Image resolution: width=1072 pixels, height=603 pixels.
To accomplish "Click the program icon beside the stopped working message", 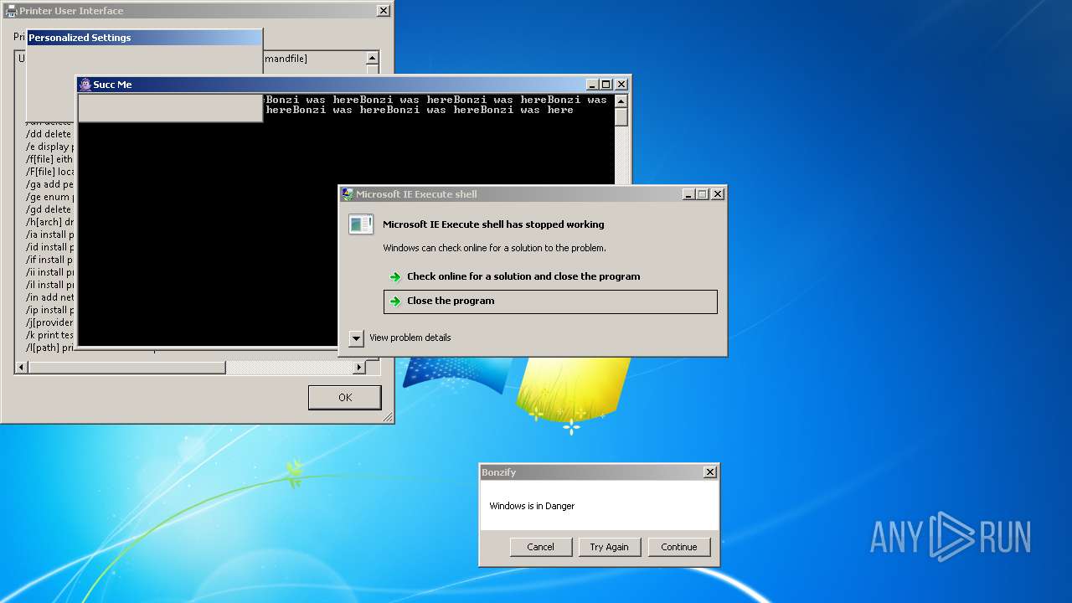I will [361, 224].
